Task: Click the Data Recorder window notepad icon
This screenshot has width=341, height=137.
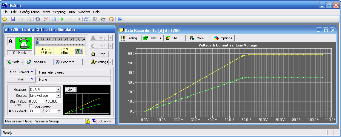Action: click(x=122, y=30)
